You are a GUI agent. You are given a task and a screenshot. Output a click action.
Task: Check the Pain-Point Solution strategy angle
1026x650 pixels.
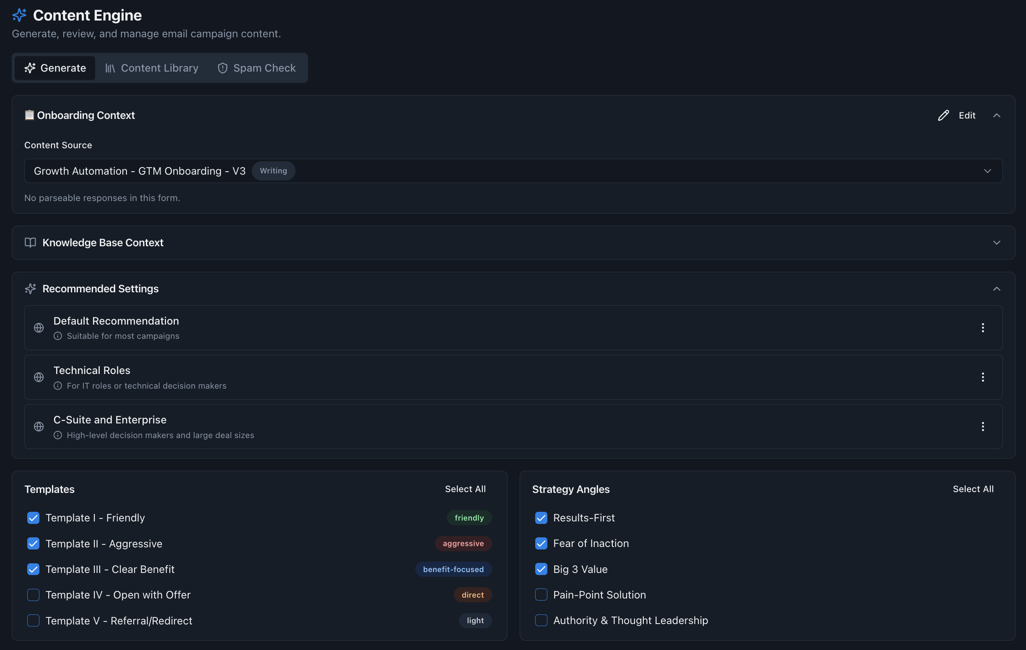[541, 595]
